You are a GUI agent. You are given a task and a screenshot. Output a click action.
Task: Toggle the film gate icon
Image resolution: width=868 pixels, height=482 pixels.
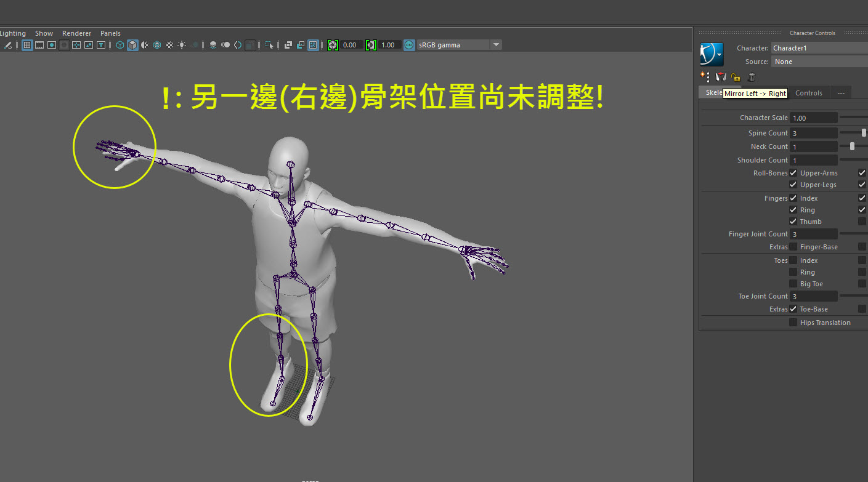[39, 45]
